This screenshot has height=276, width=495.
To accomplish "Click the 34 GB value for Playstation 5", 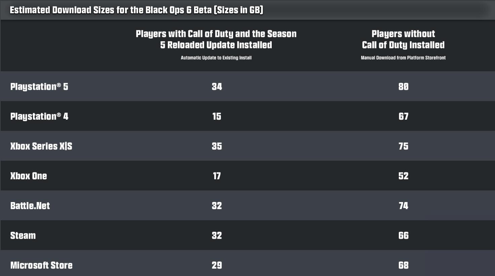I will point(217,87).
